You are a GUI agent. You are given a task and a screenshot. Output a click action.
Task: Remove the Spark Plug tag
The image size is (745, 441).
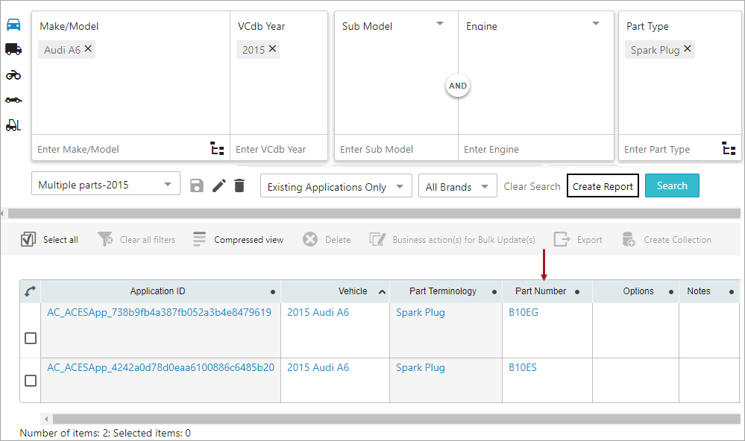click(x=687, y=48)
